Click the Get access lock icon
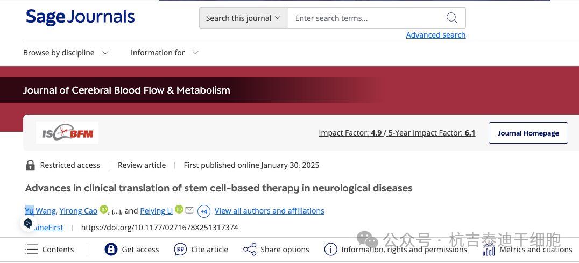 pyautogui.click(x=111, y=250)
